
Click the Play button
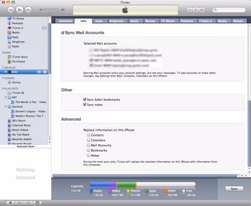[x=19, y=10]
